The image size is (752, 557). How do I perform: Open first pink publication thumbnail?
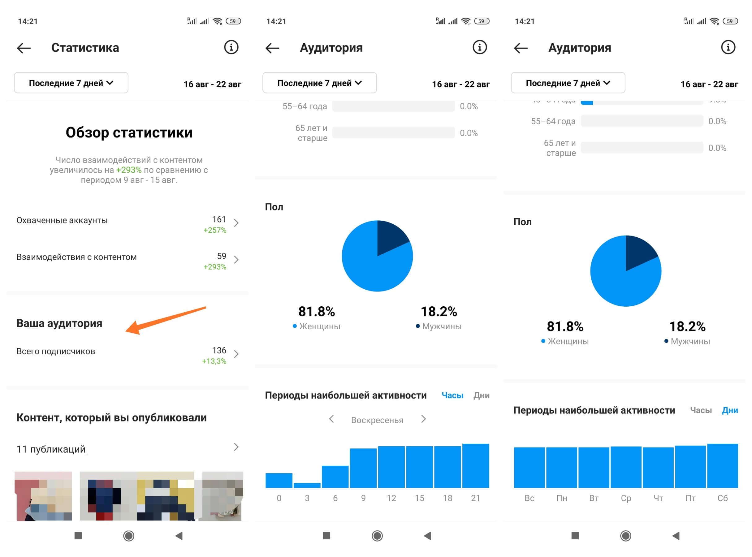[43, 497]
